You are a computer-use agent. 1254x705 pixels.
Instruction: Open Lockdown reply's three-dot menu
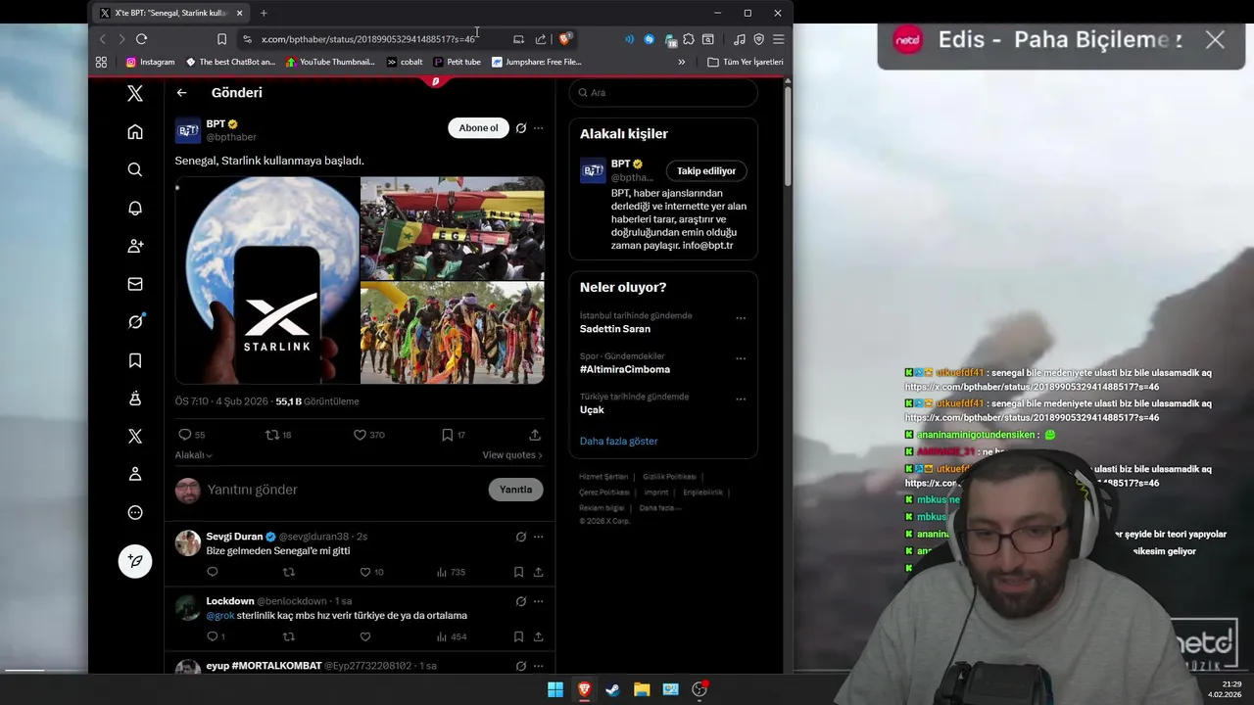tap(538, 601)
